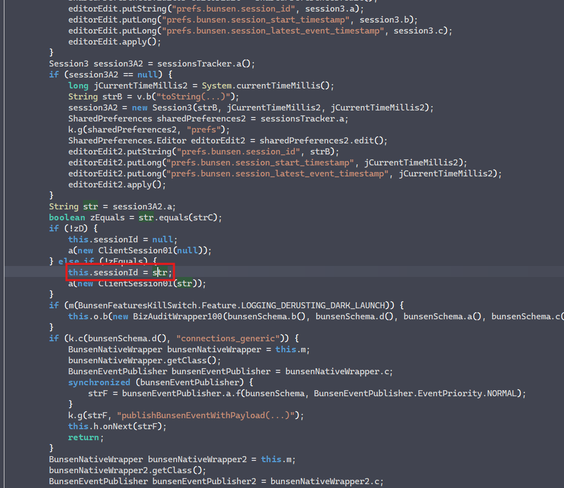Click sessionsTracker.a() method call
564x488 pixels.
pos(203,64)
